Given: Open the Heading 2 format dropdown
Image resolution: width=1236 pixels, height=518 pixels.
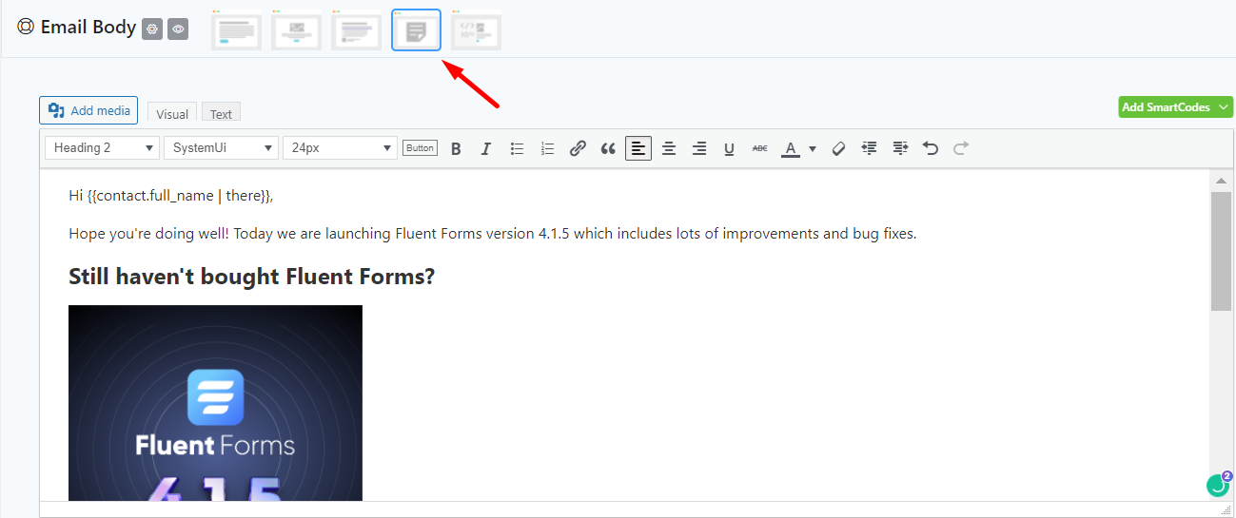Looking at the screenshot, I should point(103,148).
